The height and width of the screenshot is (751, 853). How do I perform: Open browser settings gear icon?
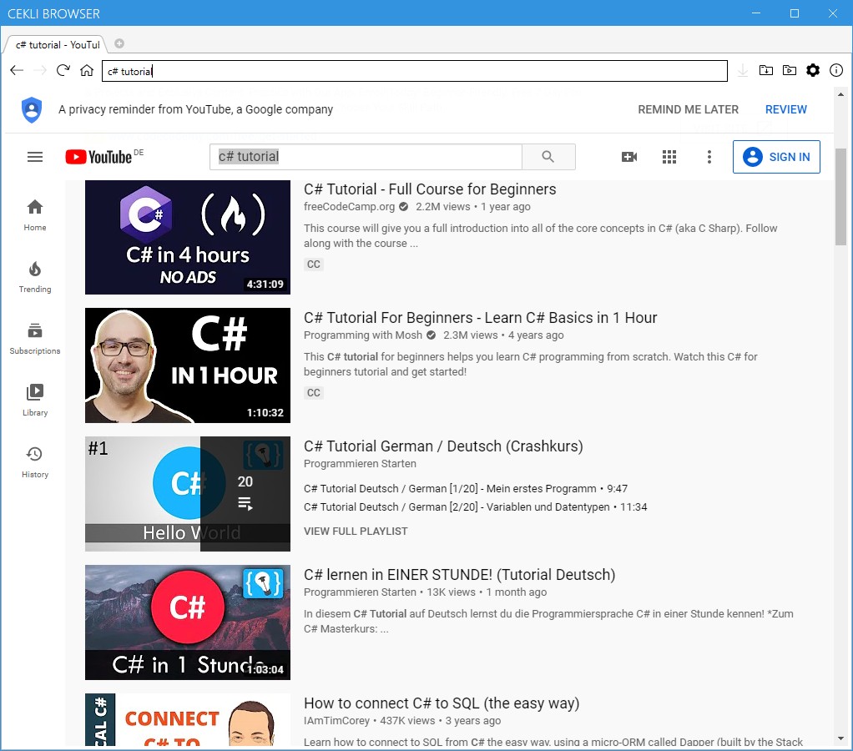tap(813, 70)
